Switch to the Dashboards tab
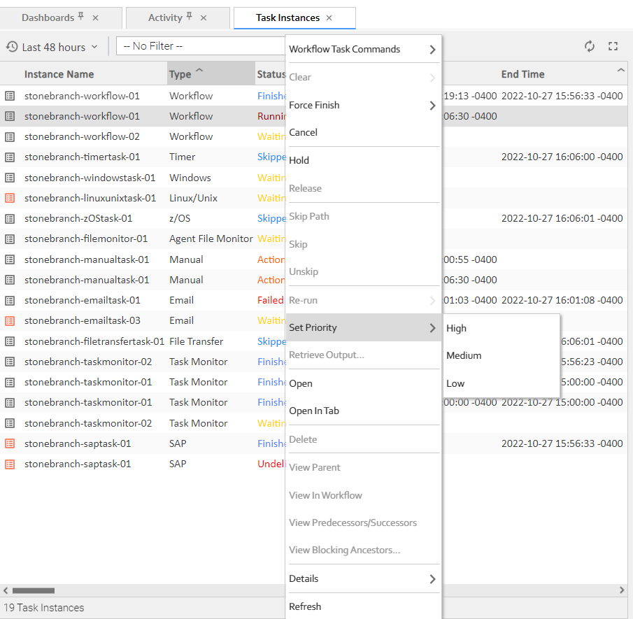The image size is (633, 619). tap(48, 18)
